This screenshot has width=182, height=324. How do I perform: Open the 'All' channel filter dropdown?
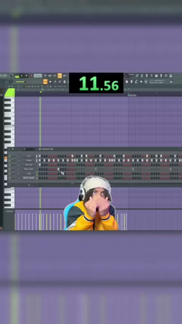pyautogui.click(x=28, y=149)
